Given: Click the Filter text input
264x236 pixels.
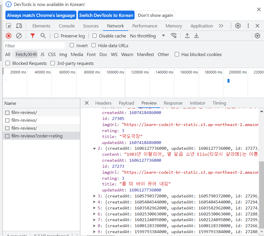Looking at the screenshot, I should pos(34,46).
